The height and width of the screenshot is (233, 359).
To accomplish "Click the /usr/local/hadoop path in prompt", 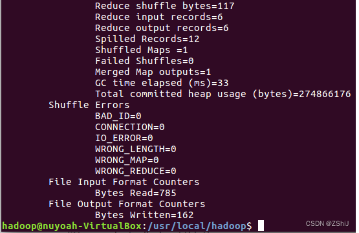I will click(x=197, y=226).
